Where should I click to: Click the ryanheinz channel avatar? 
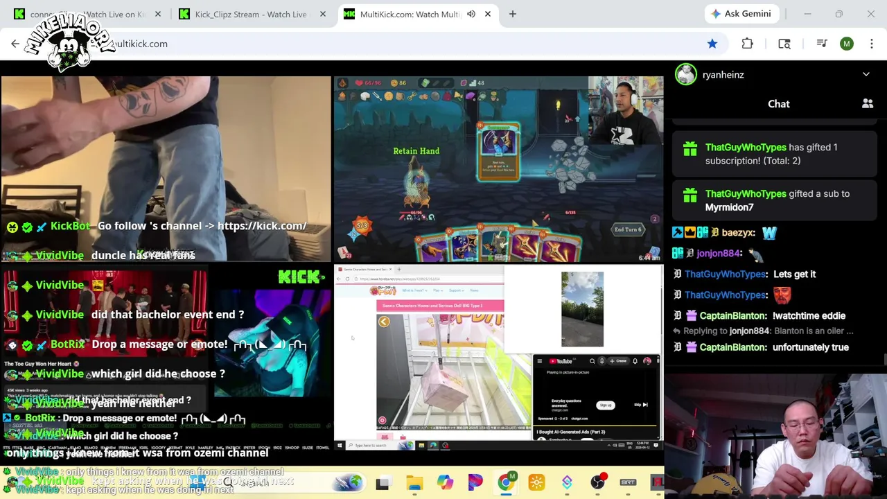(x=686, y=74)
